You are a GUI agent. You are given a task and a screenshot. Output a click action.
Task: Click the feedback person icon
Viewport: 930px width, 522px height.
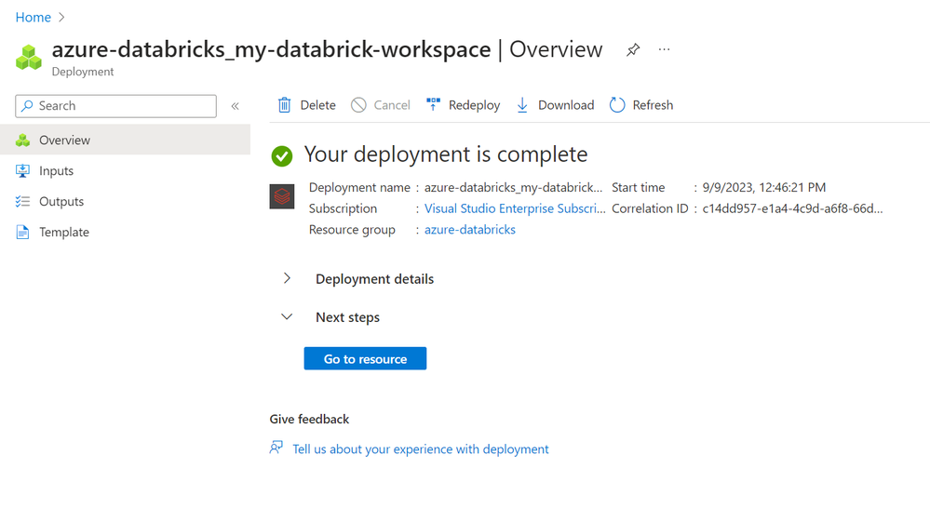(276, 448)
